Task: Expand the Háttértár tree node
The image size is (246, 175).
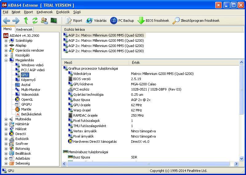Action: click(6, 124)
